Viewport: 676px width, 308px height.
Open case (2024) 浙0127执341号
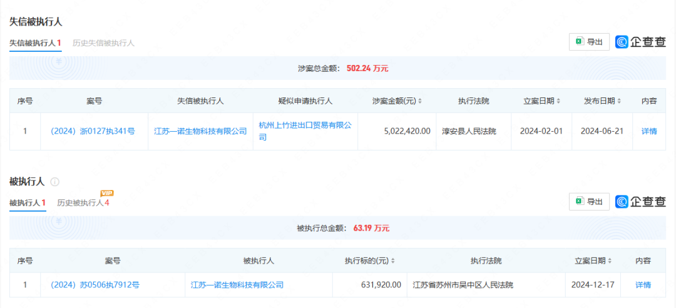[x=93, y=131]
